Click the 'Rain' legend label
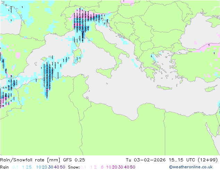 (x=5, y=167)
